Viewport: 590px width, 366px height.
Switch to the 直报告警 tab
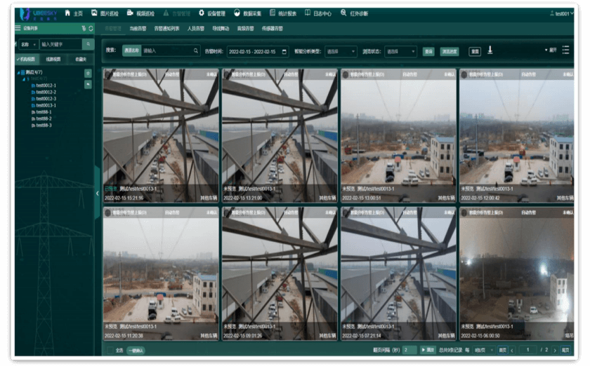click(245, 29)
